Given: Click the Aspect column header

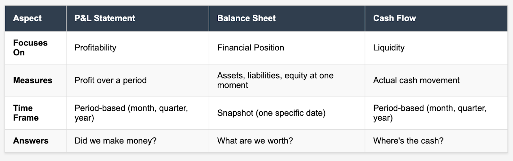Looking at the screenshot, I should coord(36,18).
